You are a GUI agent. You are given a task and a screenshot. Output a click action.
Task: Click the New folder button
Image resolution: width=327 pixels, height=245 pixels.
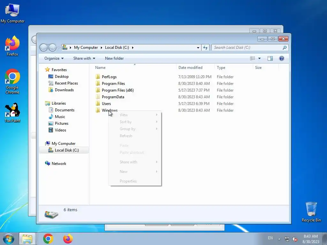tap(114, 58)
